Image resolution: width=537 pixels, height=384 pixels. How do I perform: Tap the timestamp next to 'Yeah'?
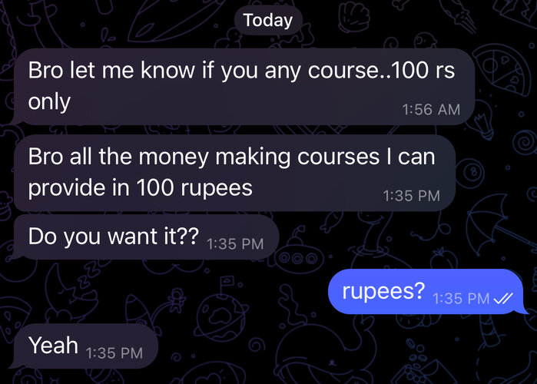point(114,353)
